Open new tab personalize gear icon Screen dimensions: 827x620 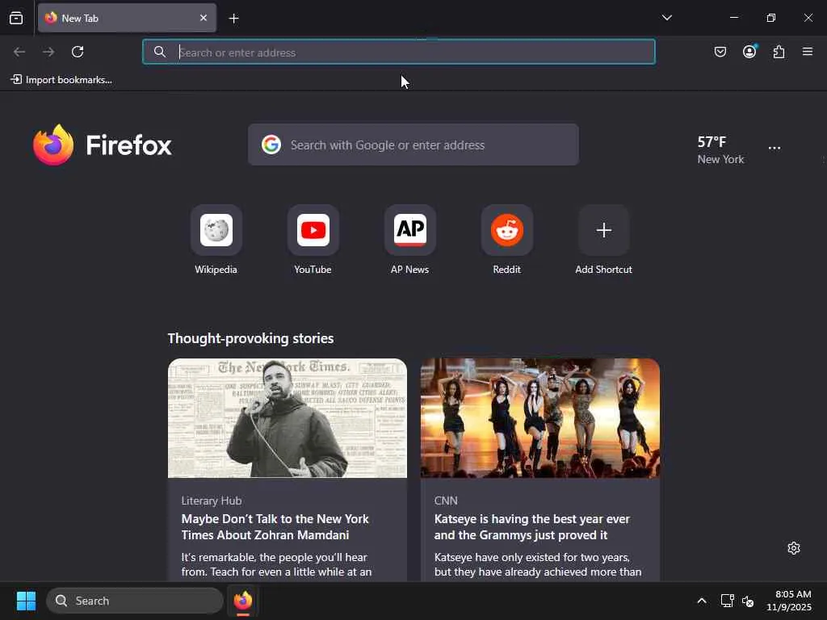(794, 548)
